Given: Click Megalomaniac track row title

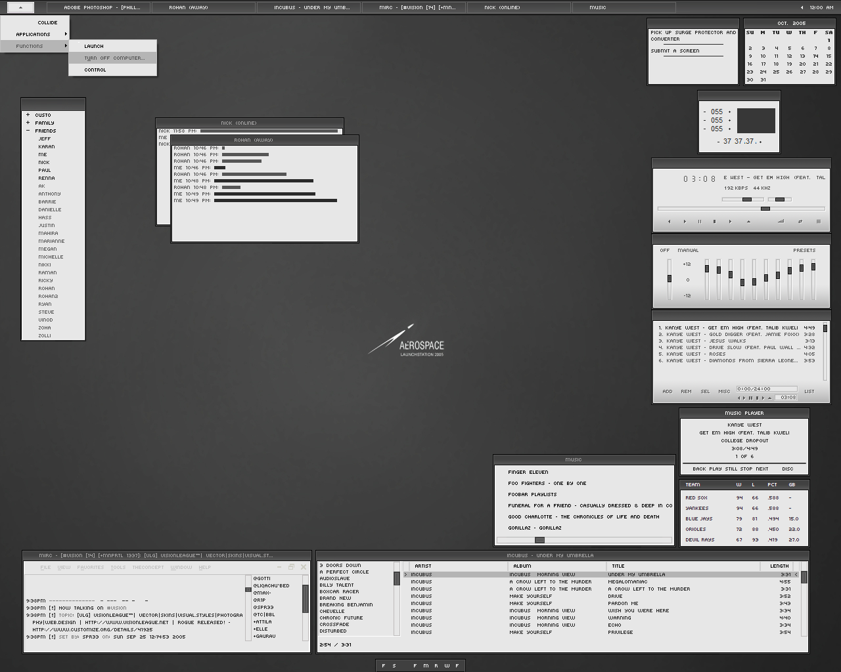Looking at the screenshot, I should pyautogui.click(x=627, y=581).
